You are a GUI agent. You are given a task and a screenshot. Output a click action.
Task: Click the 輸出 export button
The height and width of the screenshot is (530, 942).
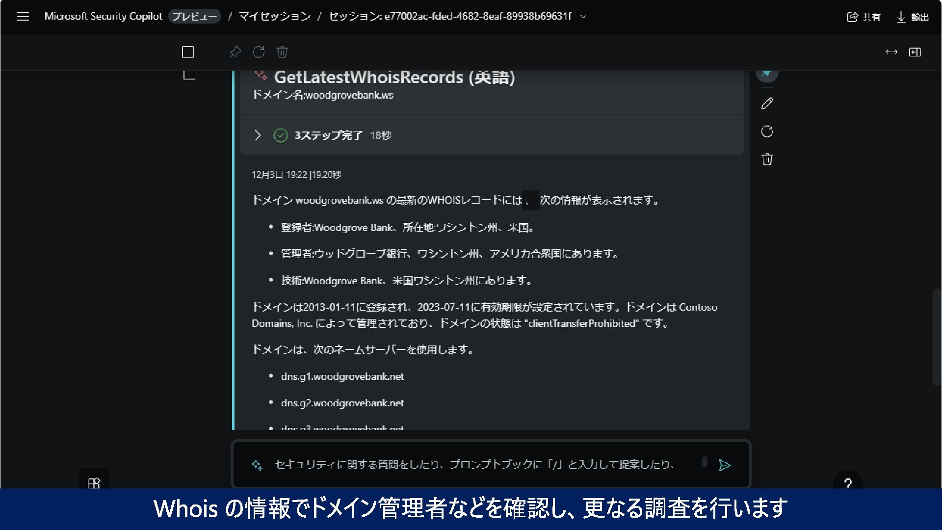click(913, 17)
